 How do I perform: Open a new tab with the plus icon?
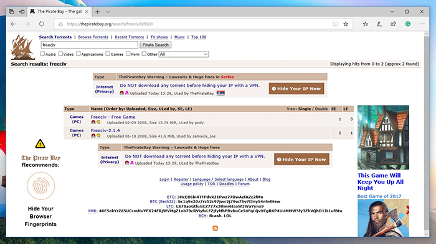[x=97, y=12]
